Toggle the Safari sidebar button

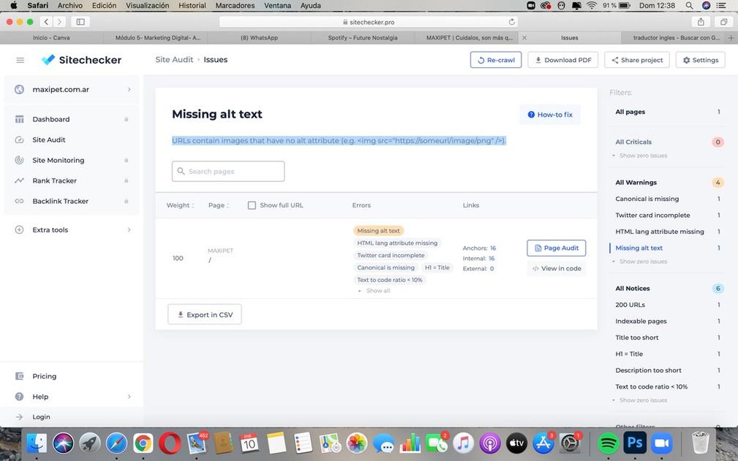pyautogui.click(x=80, y=22)
